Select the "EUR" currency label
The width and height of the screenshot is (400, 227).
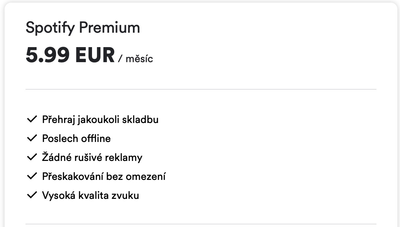[x=95, y=55]
